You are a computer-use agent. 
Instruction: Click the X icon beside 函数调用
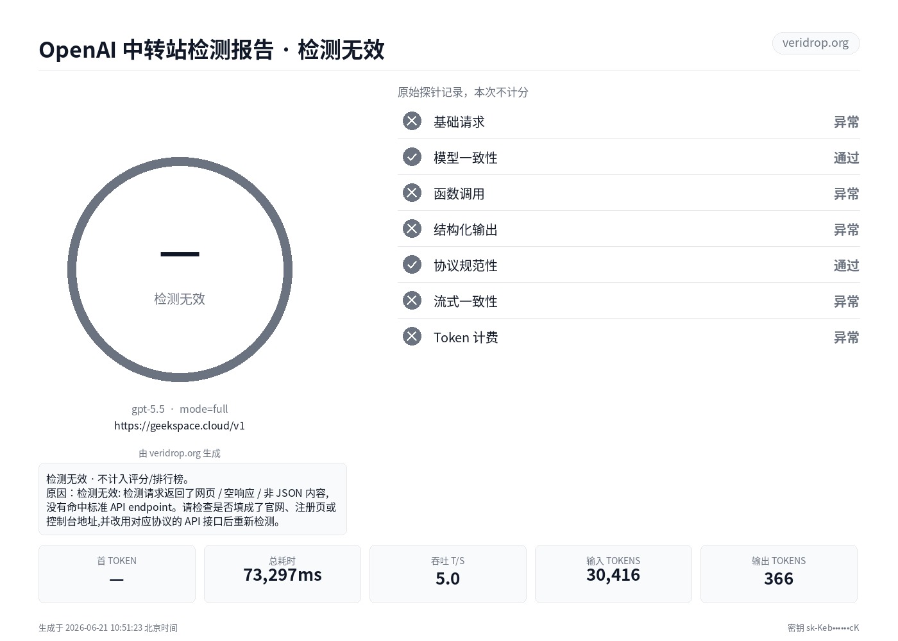pos(412,193)
